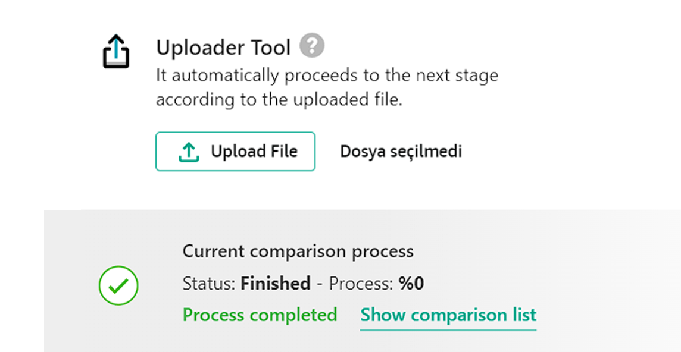Click the 'Current comparison process' title
The image size is (681, 352).
point(298,251)
